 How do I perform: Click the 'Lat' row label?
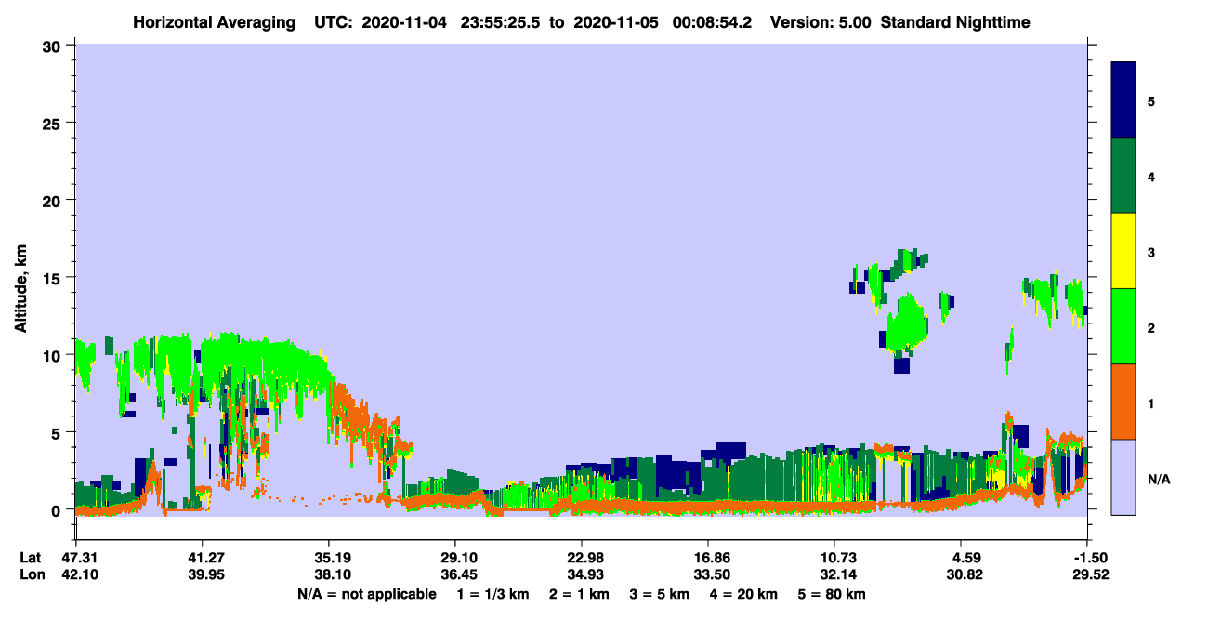[x=31, y=558]
